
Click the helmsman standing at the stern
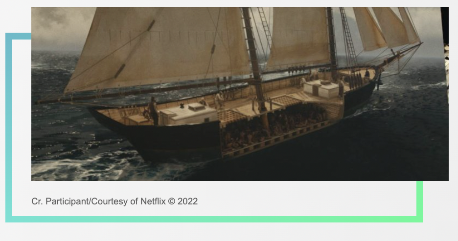(154, 110)
